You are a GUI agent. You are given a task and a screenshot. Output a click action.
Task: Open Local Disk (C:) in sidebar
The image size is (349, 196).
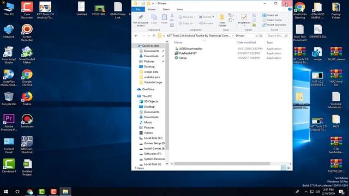[153, 138]
